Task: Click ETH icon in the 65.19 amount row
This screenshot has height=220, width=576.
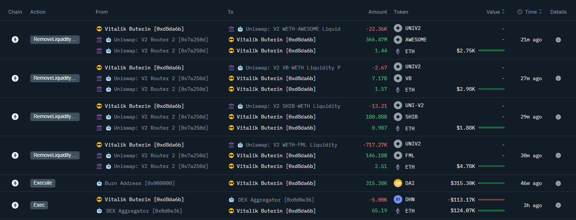Action: coord(398,211)
